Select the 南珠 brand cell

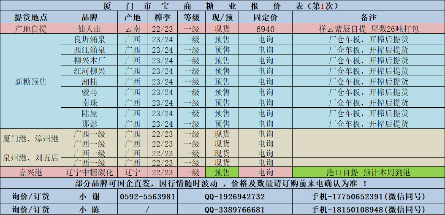click(90, 103)
